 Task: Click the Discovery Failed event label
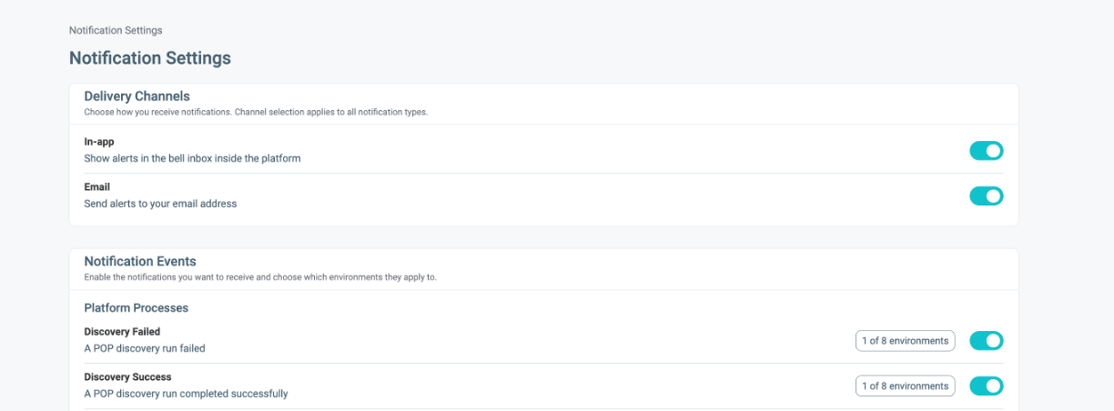click(x=122, y=332)
